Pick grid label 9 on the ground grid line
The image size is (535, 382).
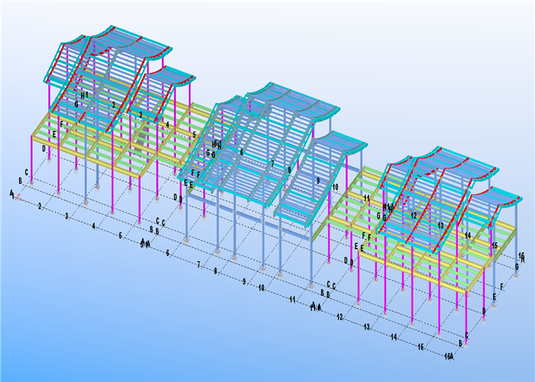pos(244,281)
